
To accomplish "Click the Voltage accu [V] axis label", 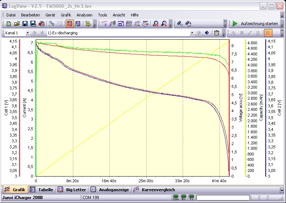I will click(241, 108).
